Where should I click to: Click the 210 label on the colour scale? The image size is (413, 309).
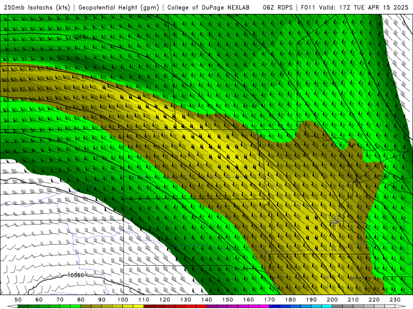[353, 300]
